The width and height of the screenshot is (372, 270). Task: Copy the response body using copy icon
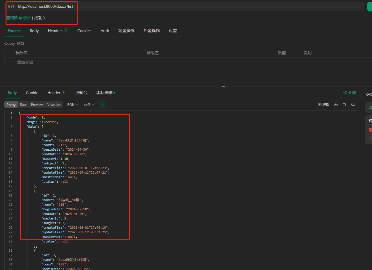[344, 104]
